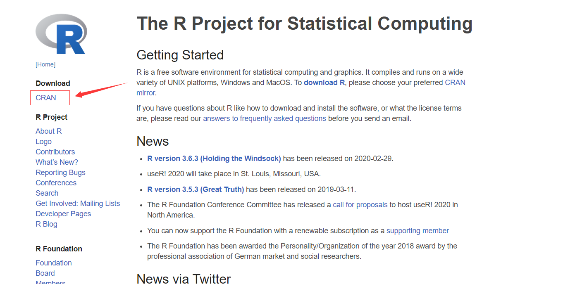Open Reporting Bugs in the sidebar

[60, 173]
